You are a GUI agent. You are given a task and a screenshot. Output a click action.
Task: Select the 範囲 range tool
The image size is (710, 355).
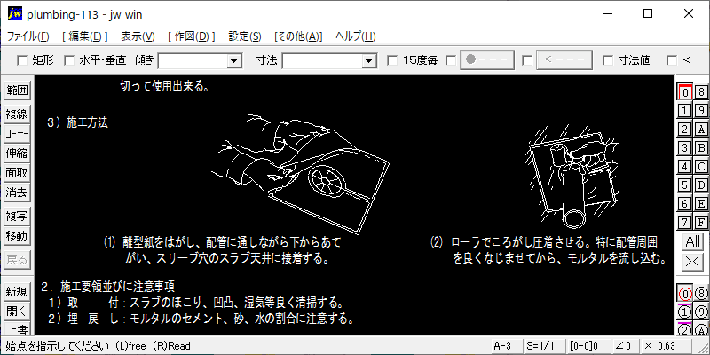click(x=17, y=91)
